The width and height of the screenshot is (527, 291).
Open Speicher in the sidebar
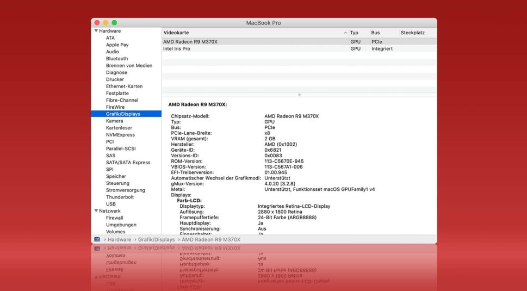pos(116,176)
